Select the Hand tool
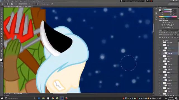 pos(1,54)
